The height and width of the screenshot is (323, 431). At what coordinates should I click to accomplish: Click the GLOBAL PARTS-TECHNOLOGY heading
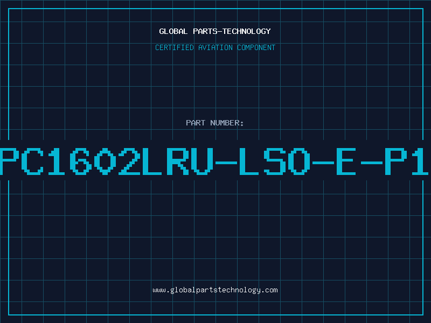[215, 31]
